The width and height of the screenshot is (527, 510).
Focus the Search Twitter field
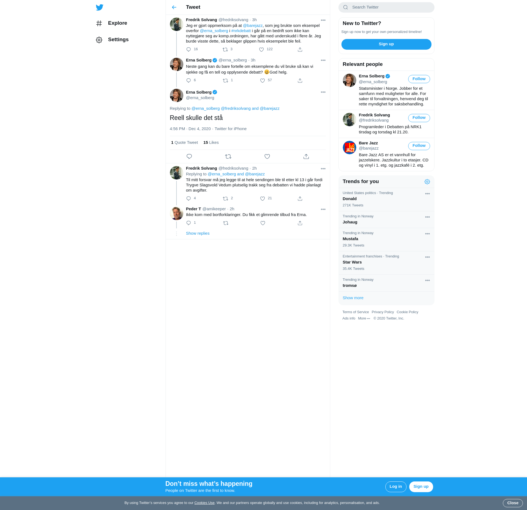pyautogui.click(x=386, y=7)
